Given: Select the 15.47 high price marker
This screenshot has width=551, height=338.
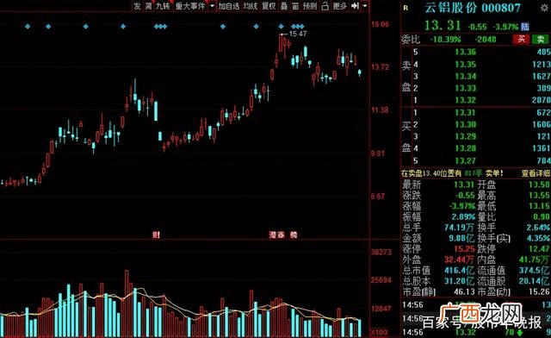Looking at the screenshot, I should click(x=298, y=34).
